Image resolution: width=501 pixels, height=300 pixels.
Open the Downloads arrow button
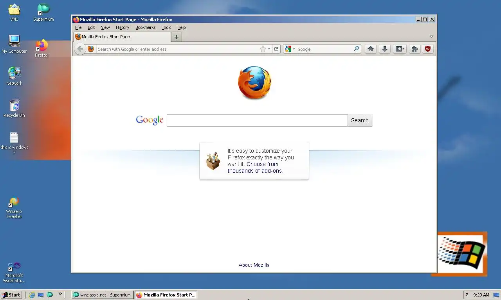coord(385,49)
